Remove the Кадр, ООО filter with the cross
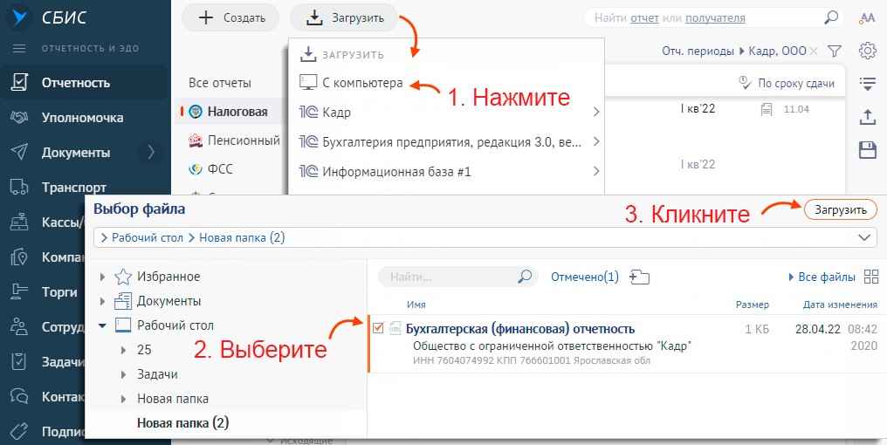 click(x=814, y=51)
